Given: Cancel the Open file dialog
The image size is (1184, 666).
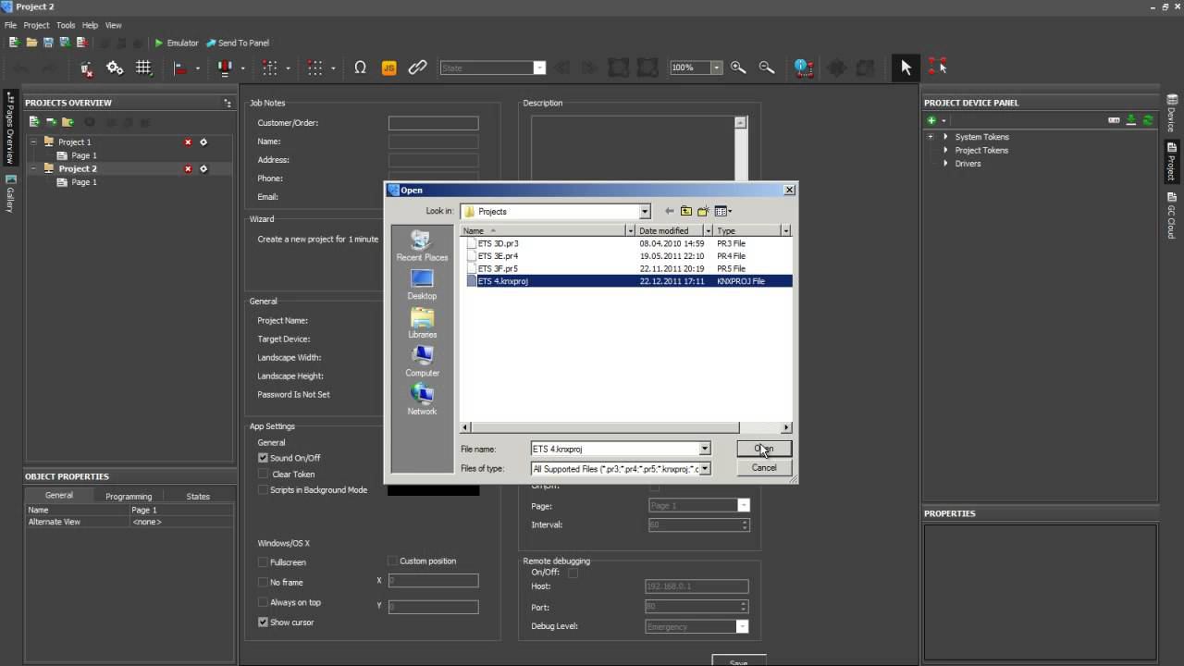Looking at the screenshot, I should click(763, 468).
